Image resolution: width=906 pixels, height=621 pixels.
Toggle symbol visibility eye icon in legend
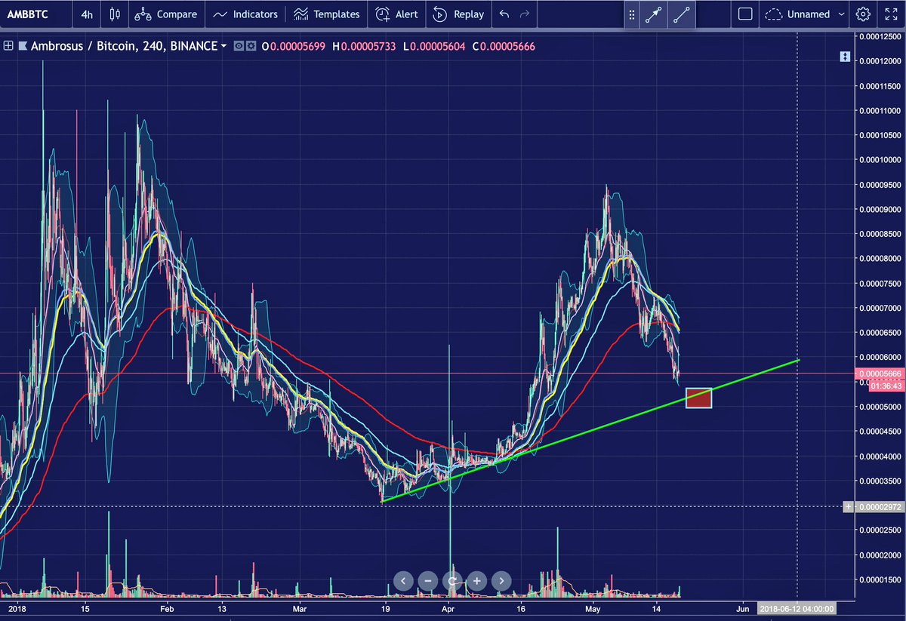239,46
